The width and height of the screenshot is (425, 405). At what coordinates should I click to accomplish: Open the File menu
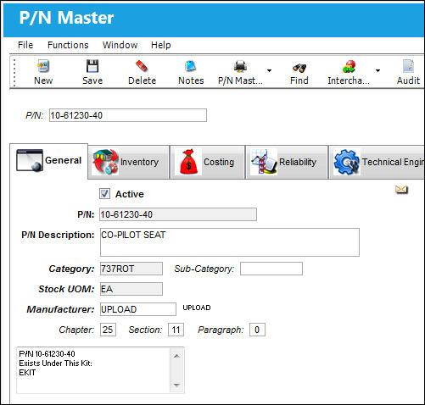pos(25,45)
